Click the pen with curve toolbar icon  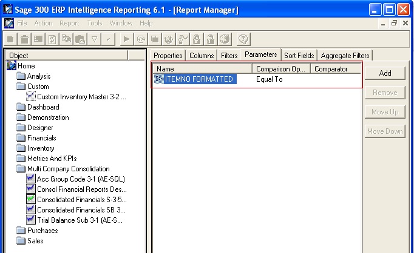183,39
